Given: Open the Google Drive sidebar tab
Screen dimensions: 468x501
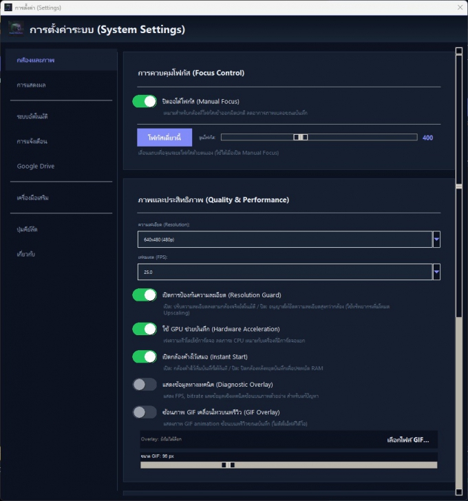Looking at the screenshot, I should tap(61, 166).
